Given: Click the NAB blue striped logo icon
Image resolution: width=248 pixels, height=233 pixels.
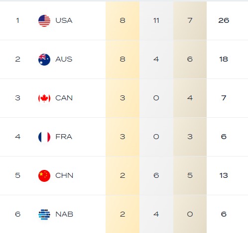Looking at the screenshot, I should 44,215.
